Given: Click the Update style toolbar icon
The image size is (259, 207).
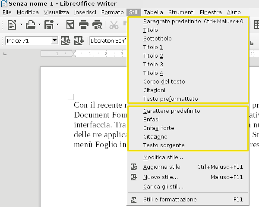Looking at the screenshot, I should click(66, 40).
